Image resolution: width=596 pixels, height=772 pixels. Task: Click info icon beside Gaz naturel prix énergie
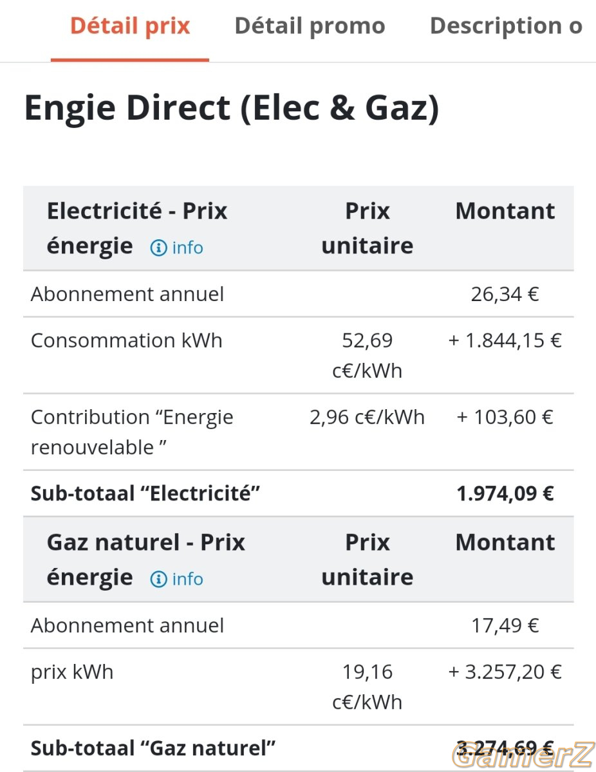(x=158, y=579)
